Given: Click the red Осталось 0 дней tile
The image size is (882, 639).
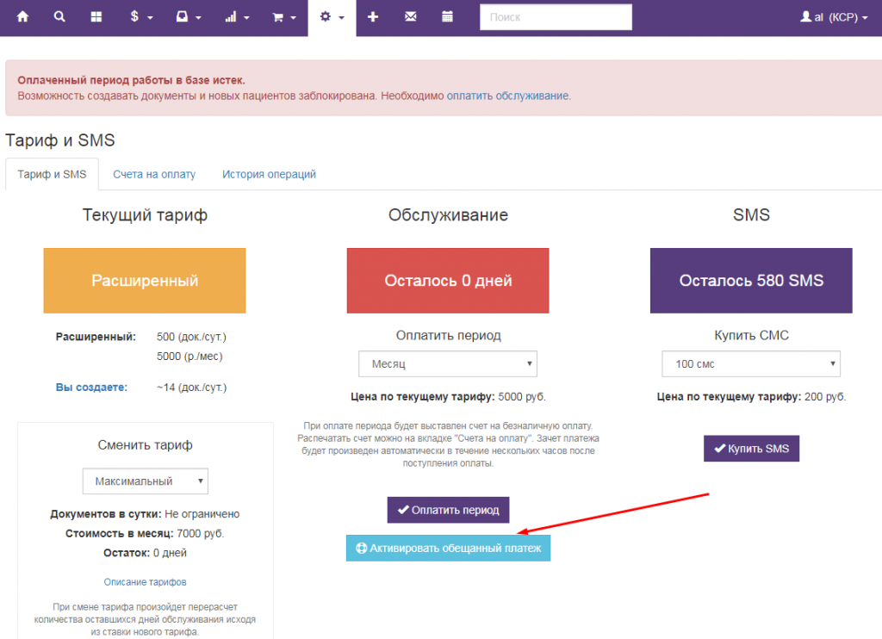Looking at the screenshot, I should coord(448,281).
